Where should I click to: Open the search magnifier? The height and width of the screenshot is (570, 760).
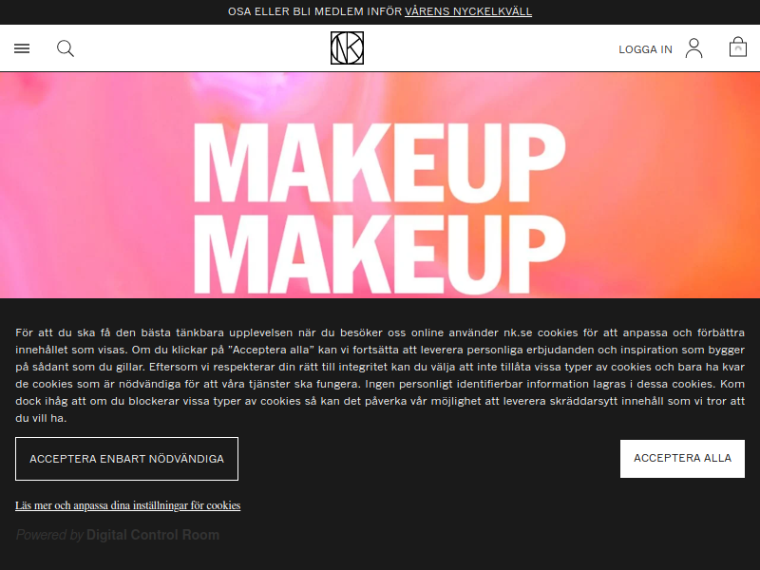[x=66, y=48]
